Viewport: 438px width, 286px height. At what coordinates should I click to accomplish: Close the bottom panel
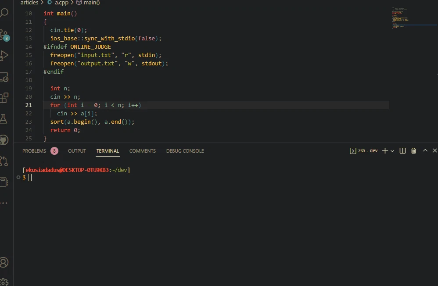pos(434,150)
